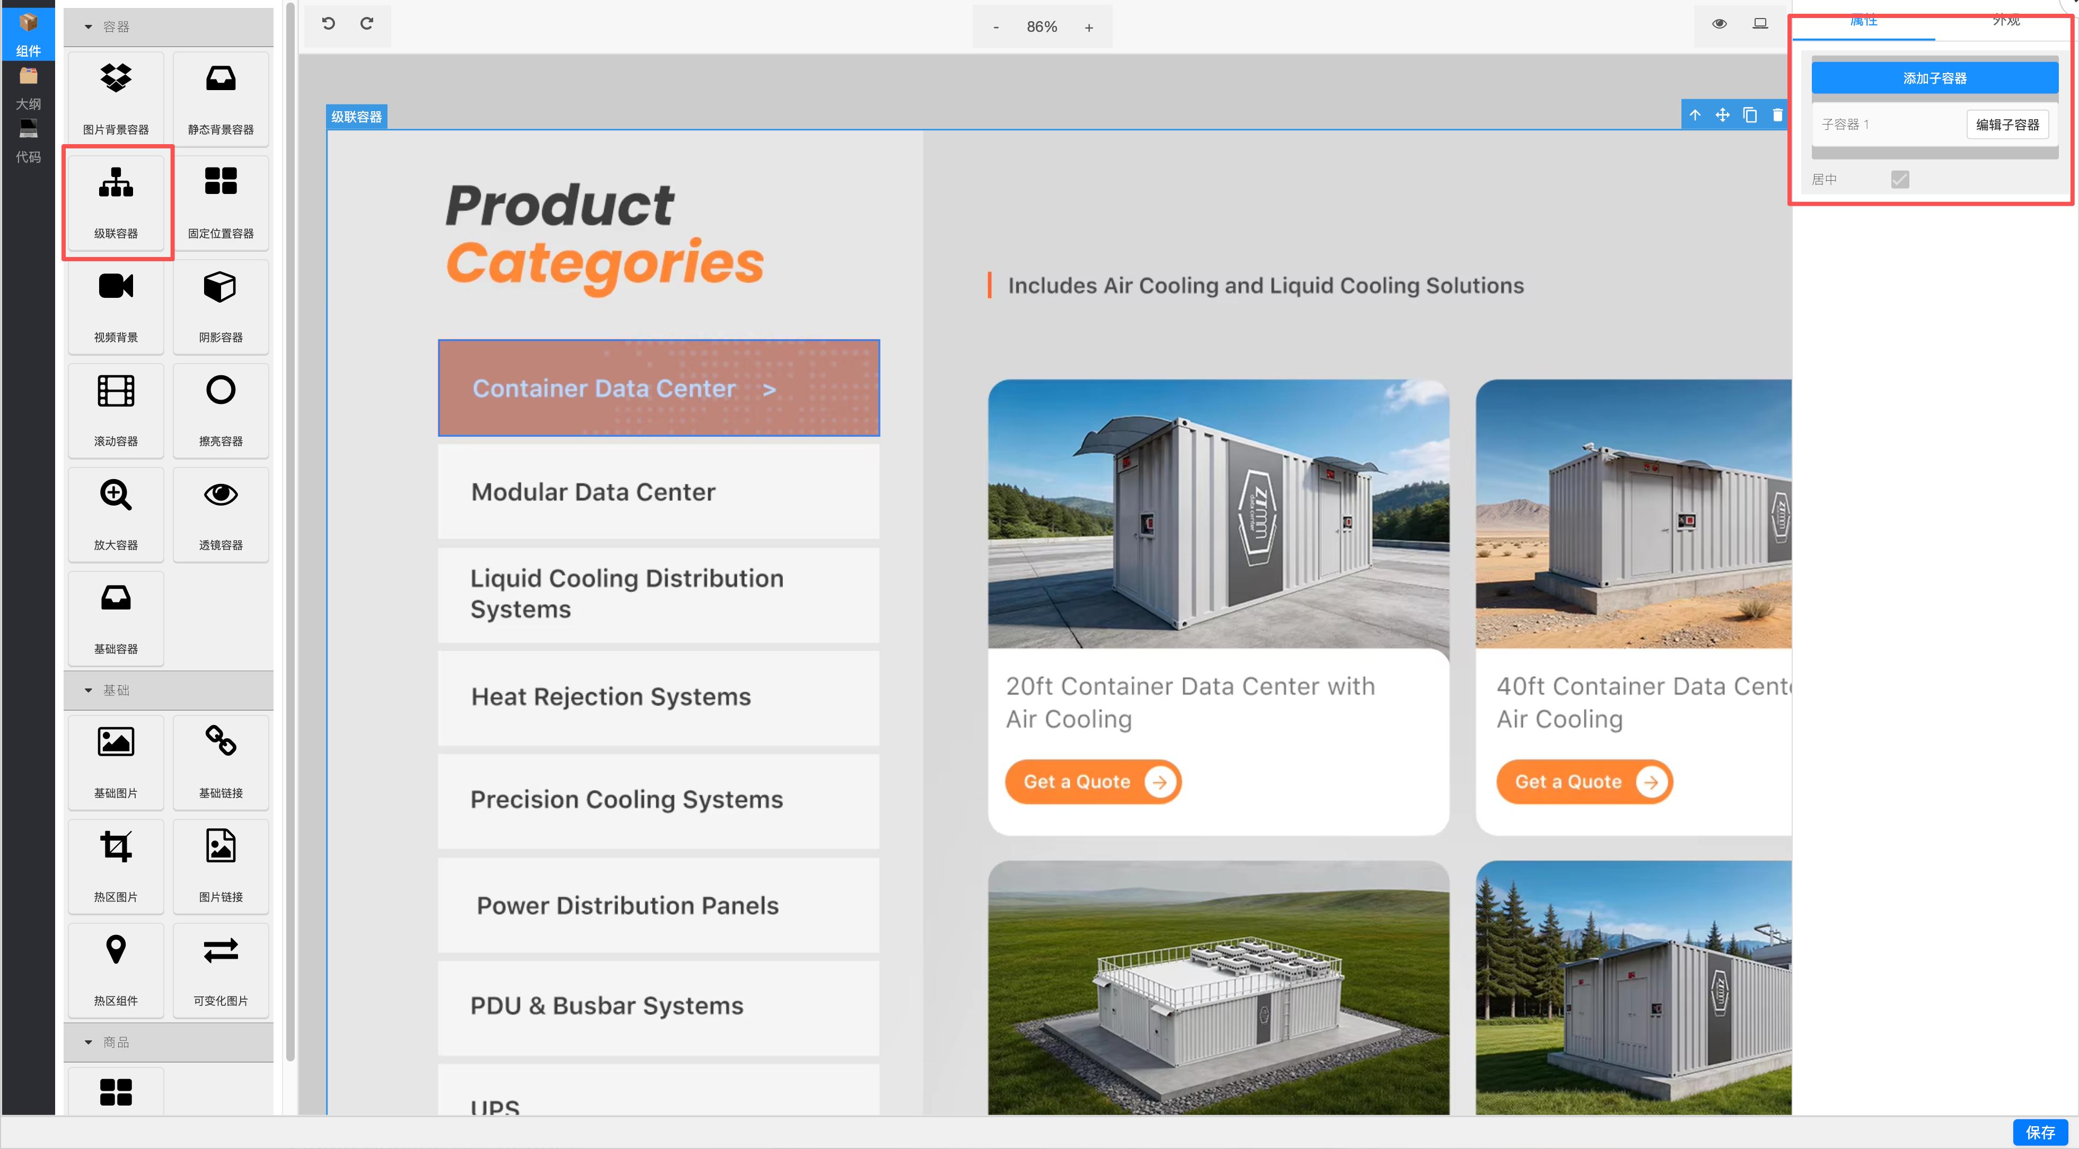The width and height of the screenshot is (2079, 1149).
Task: Select the 可变化图片 changeable image component
Action: [221, 971]
